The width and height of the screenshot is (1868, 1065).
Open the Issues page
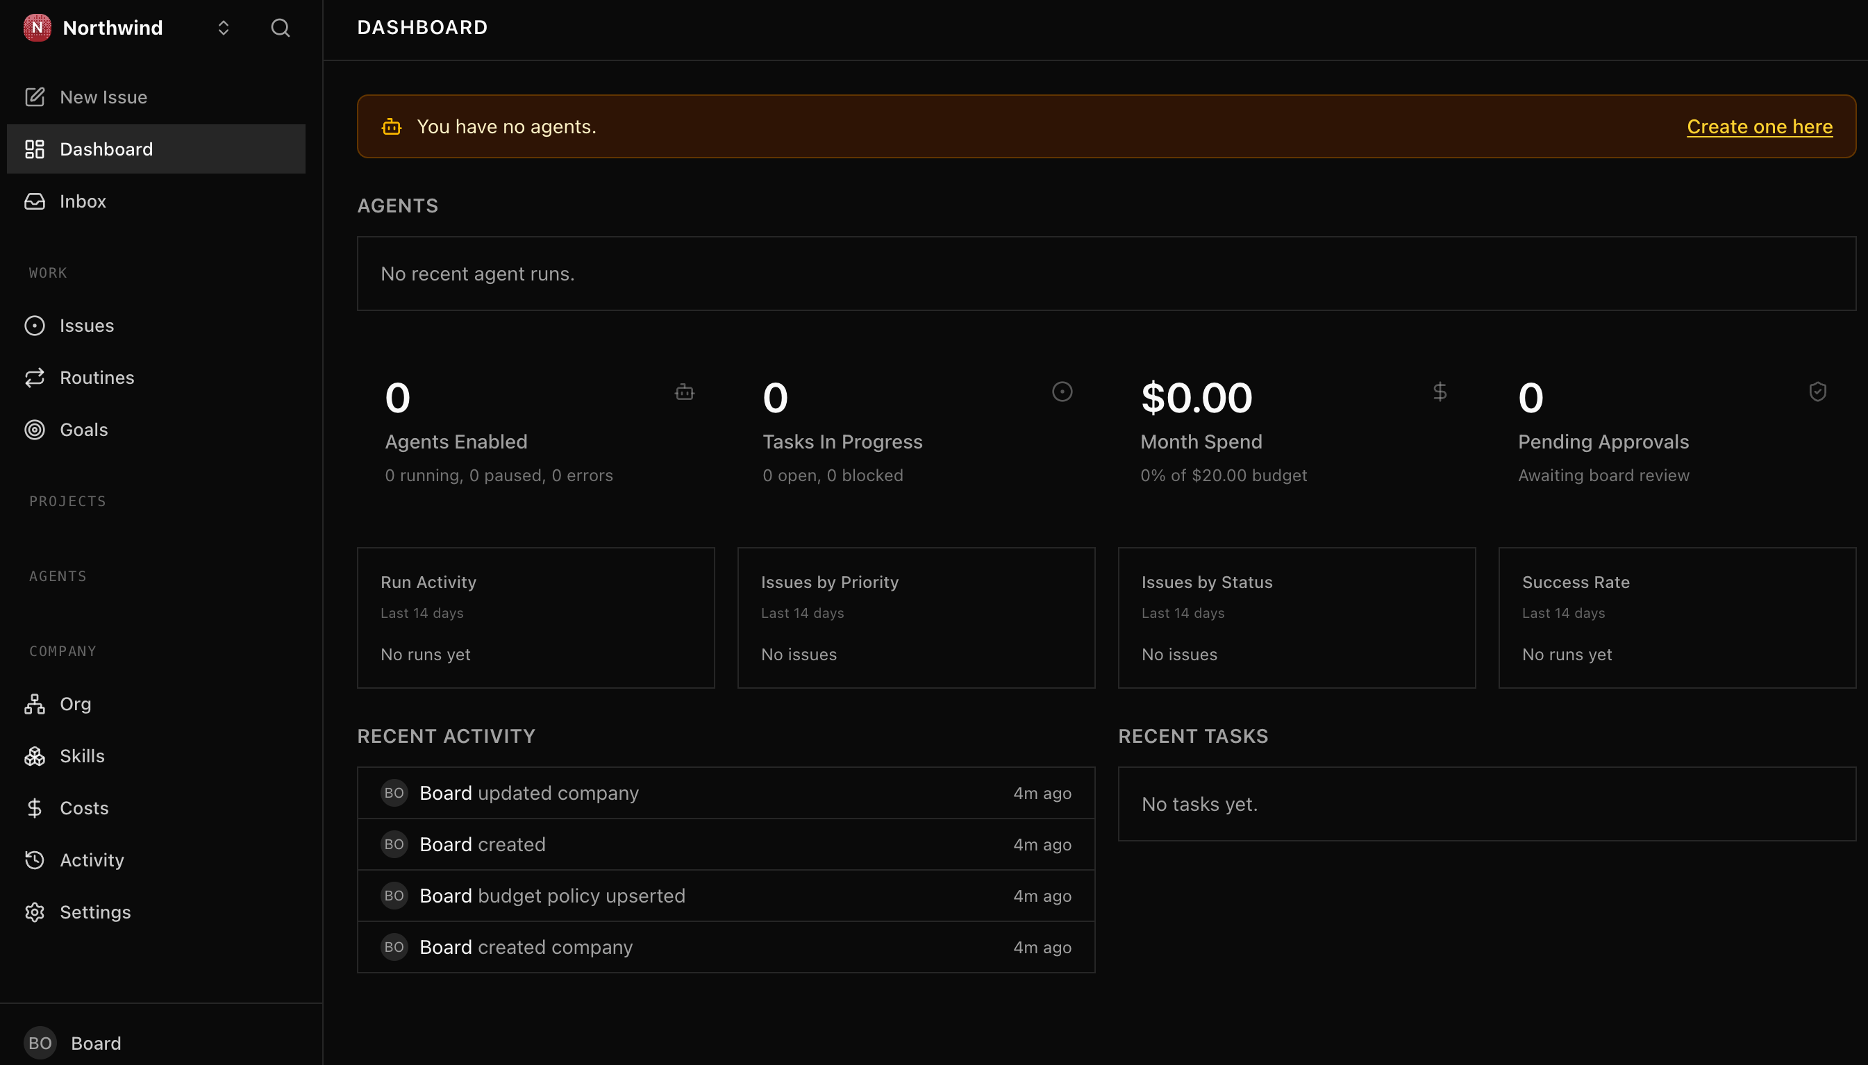156,326
